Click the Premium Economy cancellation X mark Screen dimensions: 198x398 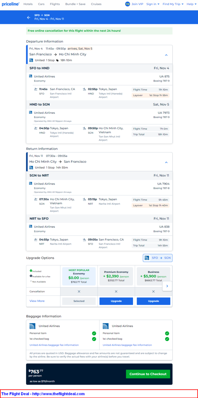(x=116, y=291)
